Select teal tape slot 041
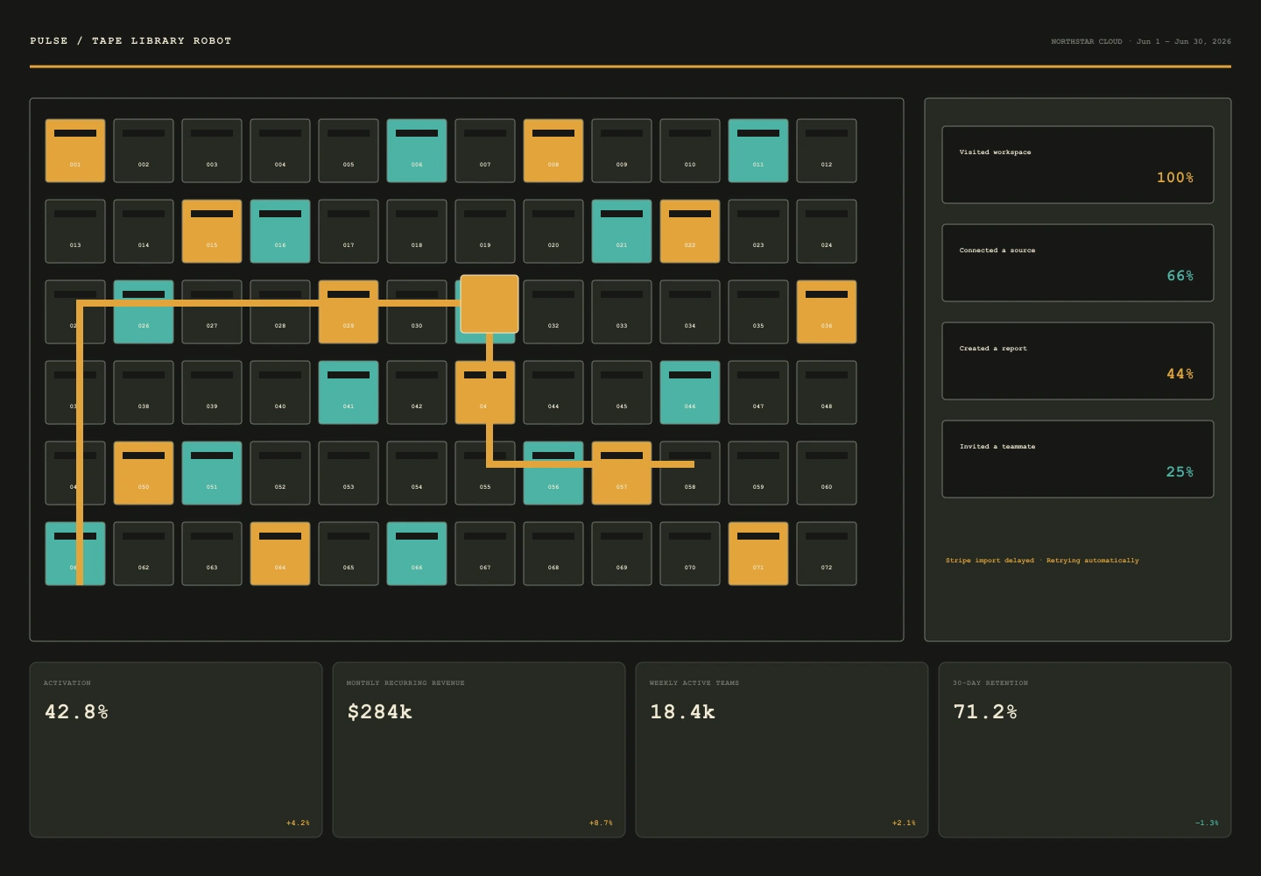This screenshot has width=1261, height=876. [349, 392]
